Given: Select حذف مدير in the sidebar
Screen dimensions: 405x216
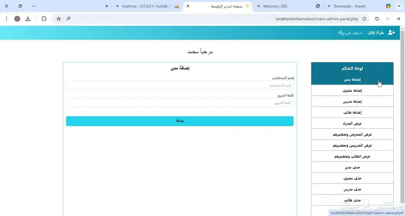Looking at the screenshot, I should pos(352,167).
